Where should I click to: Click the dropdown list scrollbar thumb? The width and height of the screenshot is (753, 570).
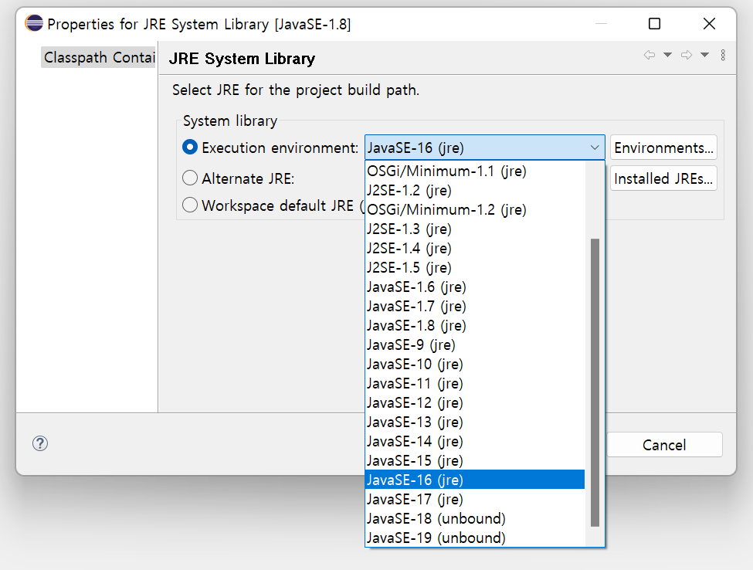595,382
